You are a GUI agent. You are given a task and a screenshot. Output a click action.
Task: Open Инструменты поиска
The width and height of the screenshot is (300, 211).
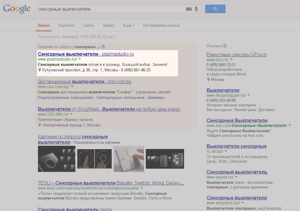click(x=161, y=26)
